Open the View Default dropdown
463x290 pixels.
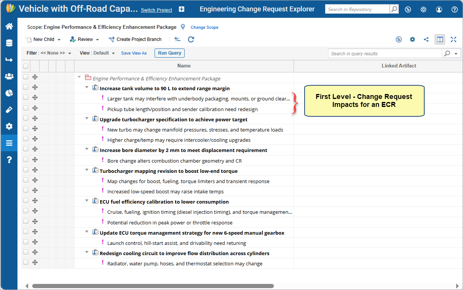(x=97, y=53)
